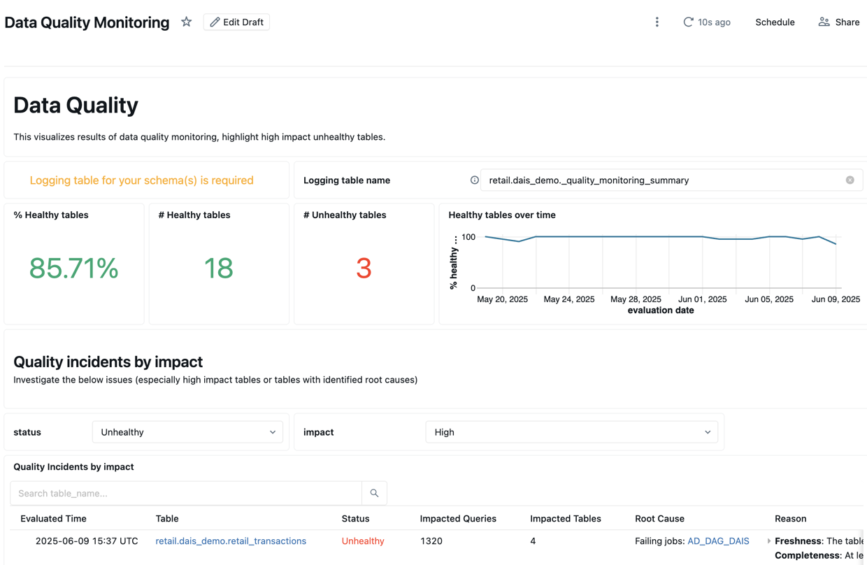Click the Edit Draft pencil icon
This screenshot has height=565, width=867.
[215, 22]
